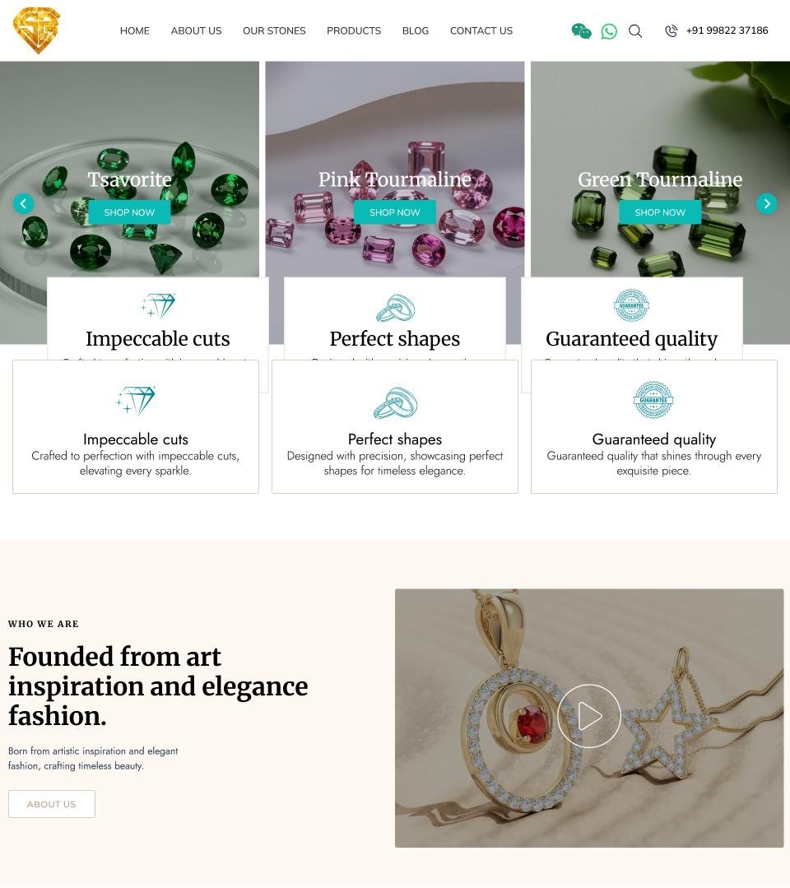Screen dimensions: 790x888
Task: Open the Home menu item
Action: [135, 30]
